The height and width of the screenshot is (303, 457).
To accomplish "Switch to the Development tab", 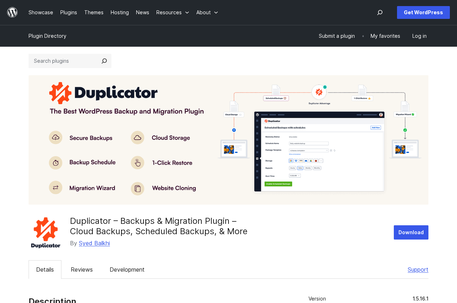I will [127, 269].
